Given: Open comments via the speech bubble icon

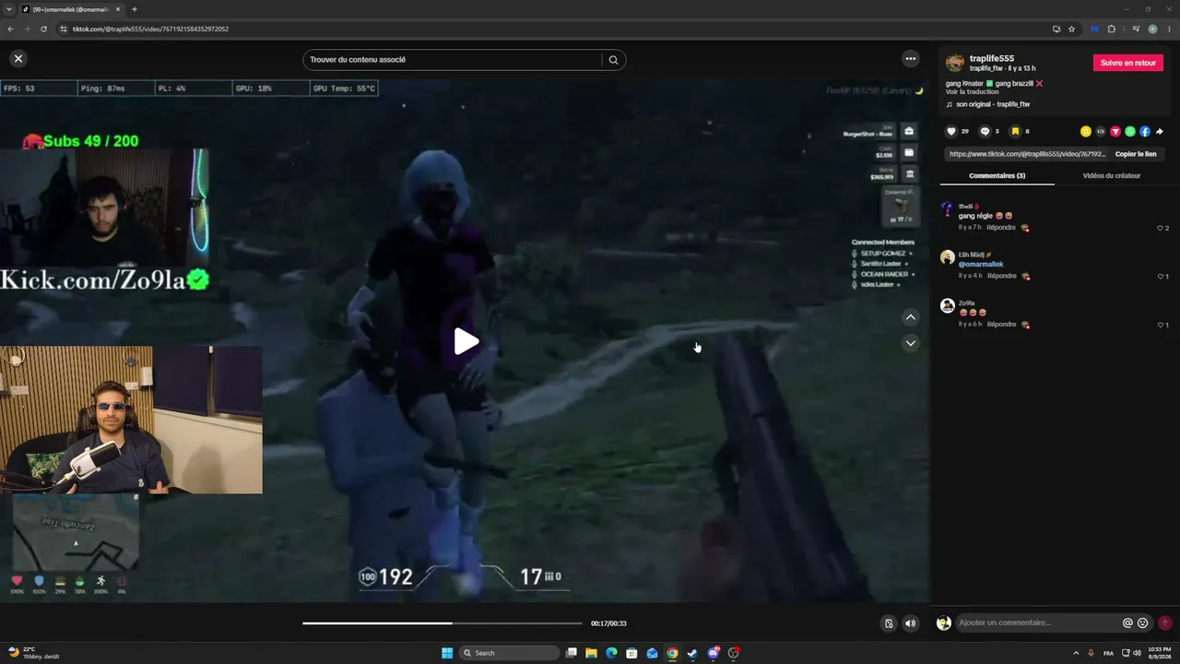Looking at the screenshot, I should pos(985,131).
